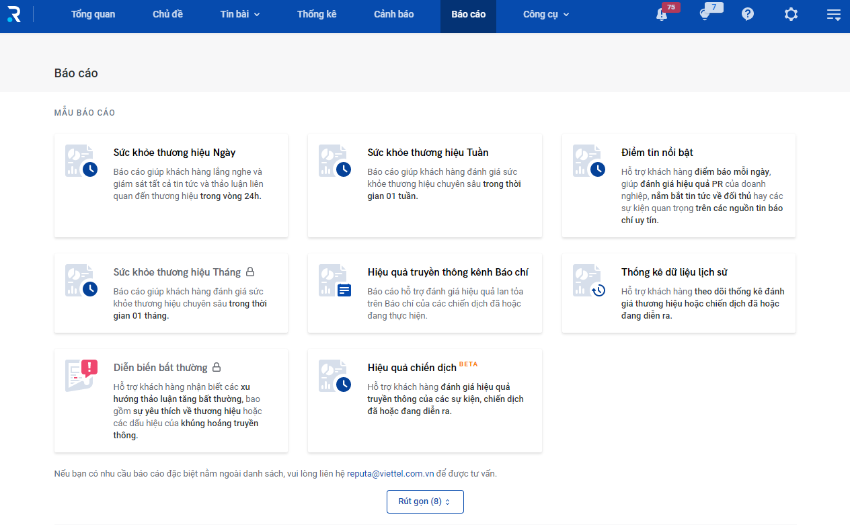Open the help question mark icon

coord(748,14)
